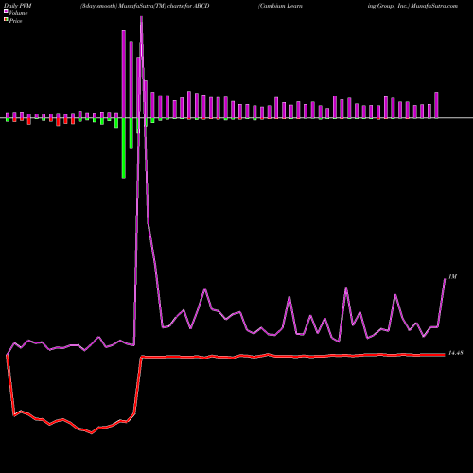Click the 'Price' legend label
473x473 pixels.
15,21
